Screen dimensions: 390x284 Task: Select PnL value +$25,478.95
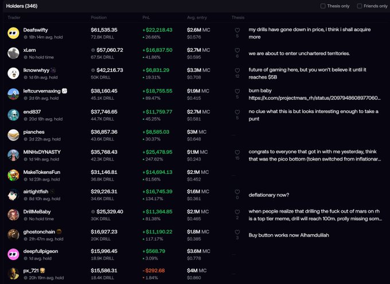coord(158,152)
